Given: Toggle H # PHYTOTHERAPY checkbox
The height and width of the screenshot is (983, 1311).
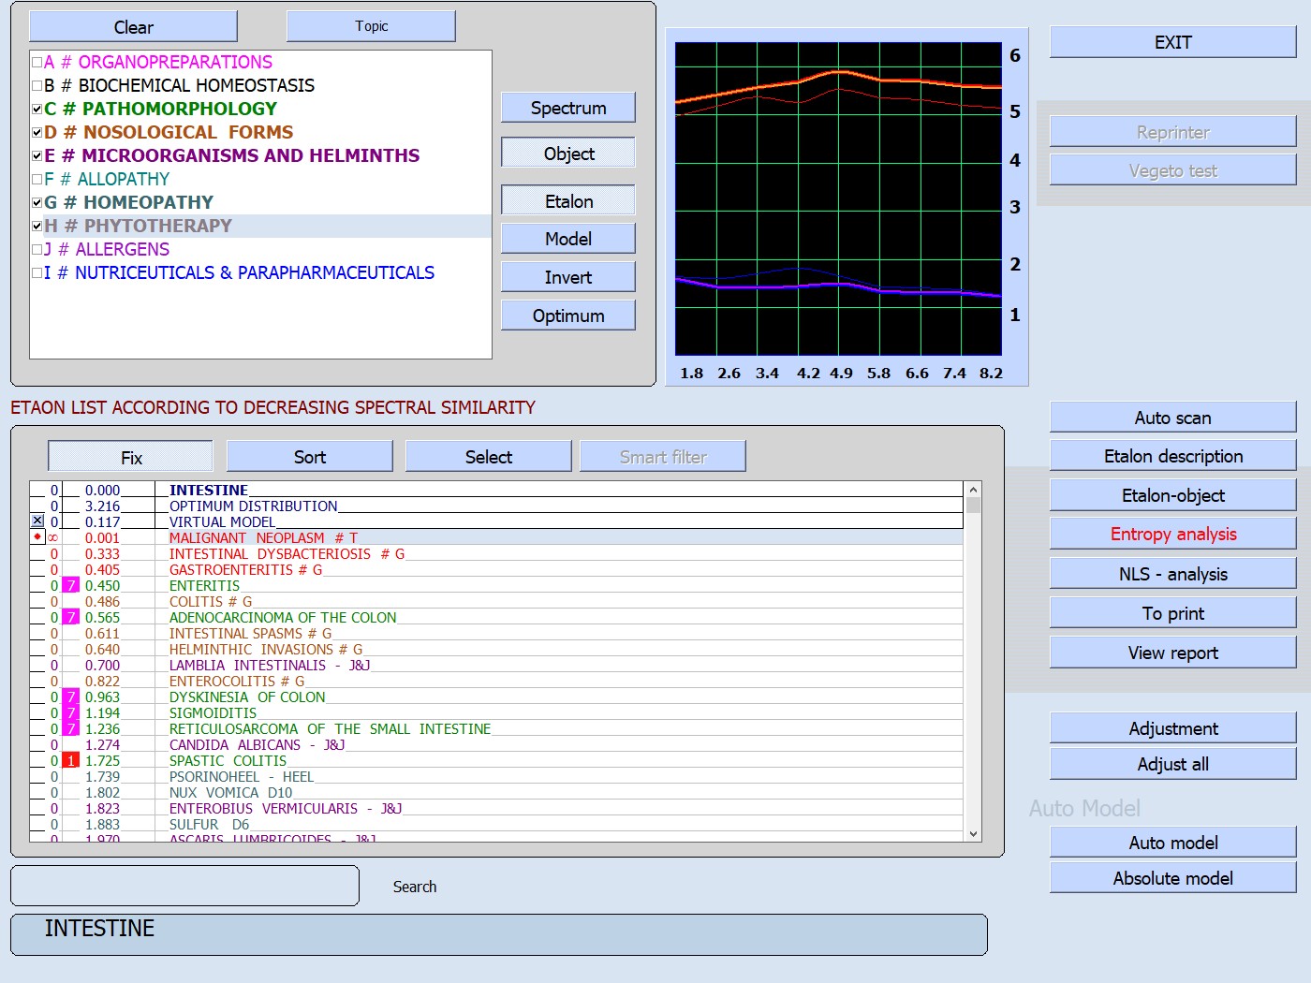Looking at the screenshot, I should (37, 227).
